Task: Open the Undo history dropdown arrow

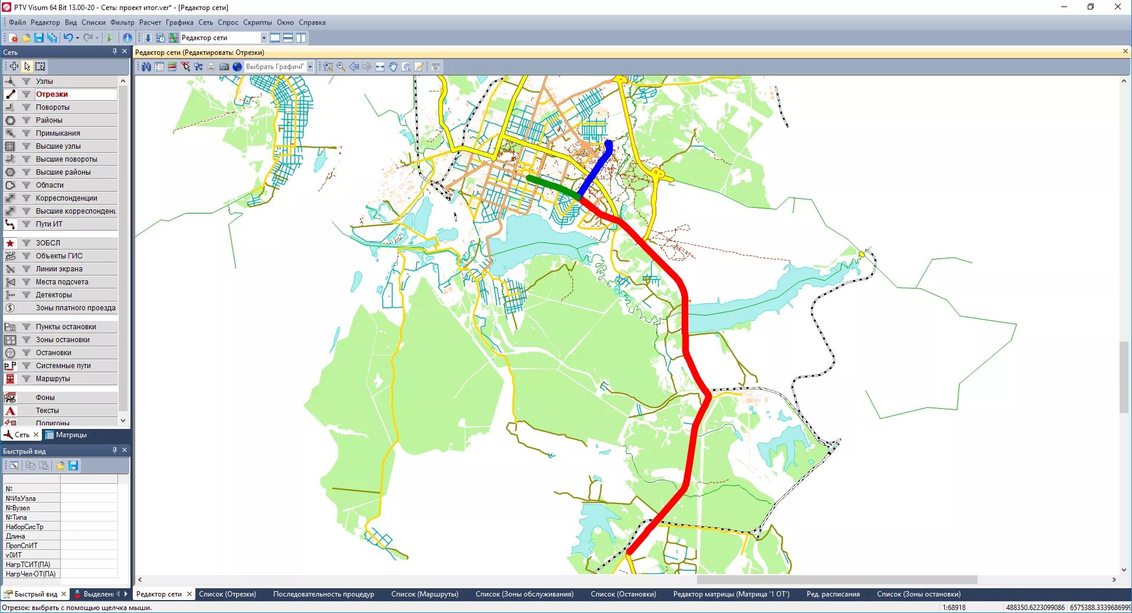Action: pos(77,38)
